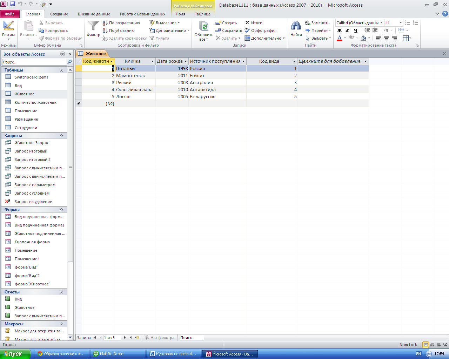Image resolution: width=449 pixels, height=359 pixels.
Task: Click Создать new record button
Action: click(x=226, y=23)
